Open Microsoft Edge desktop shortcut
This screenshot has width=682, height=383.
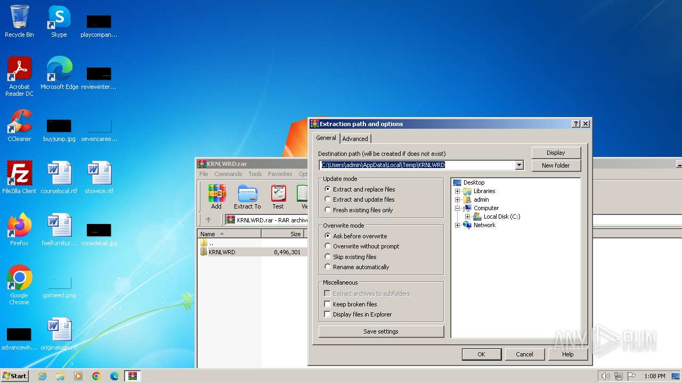[59, 73]
